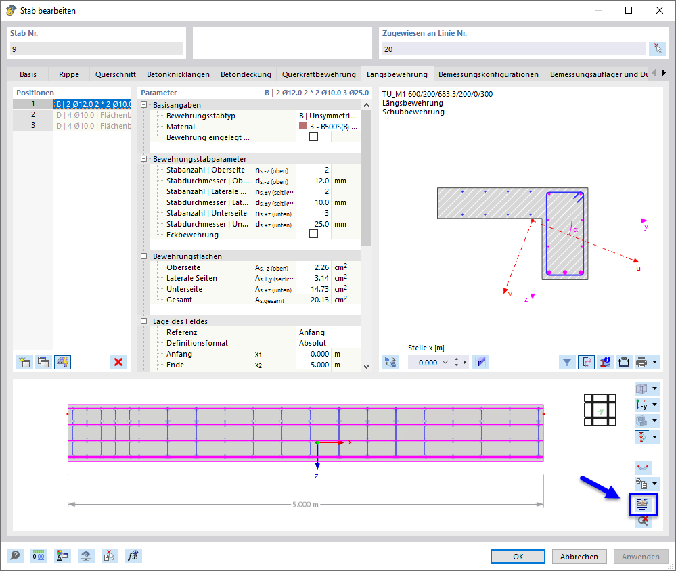The image size is (676, 571).
Task: Open the member view print document dropdown arrow
Action: click(x=655, y=484)
